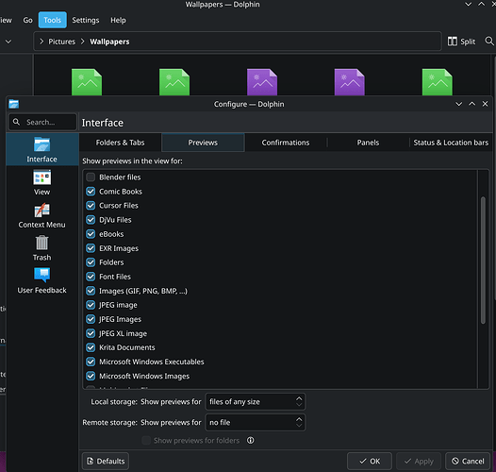Uncheck Cursor Files previews

tap(91, 206)
